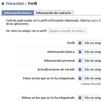101x101 pixels.
Task: Click 'Información básica' row label in list
Action: pyautogui.click(x=61, y=52)
